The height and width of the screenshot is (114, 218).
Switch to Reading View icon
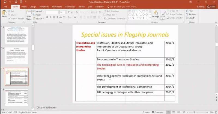point(179,112)
